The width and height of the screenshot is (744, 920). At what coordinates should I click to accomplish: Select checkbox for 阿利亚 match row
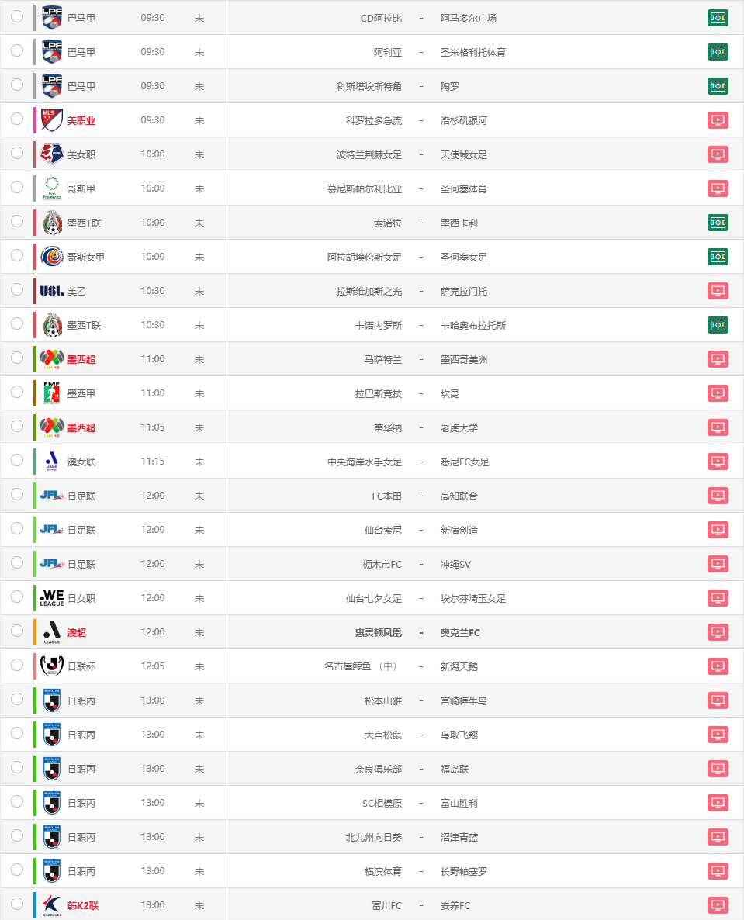pyautogui.click(x=17, y=50)
